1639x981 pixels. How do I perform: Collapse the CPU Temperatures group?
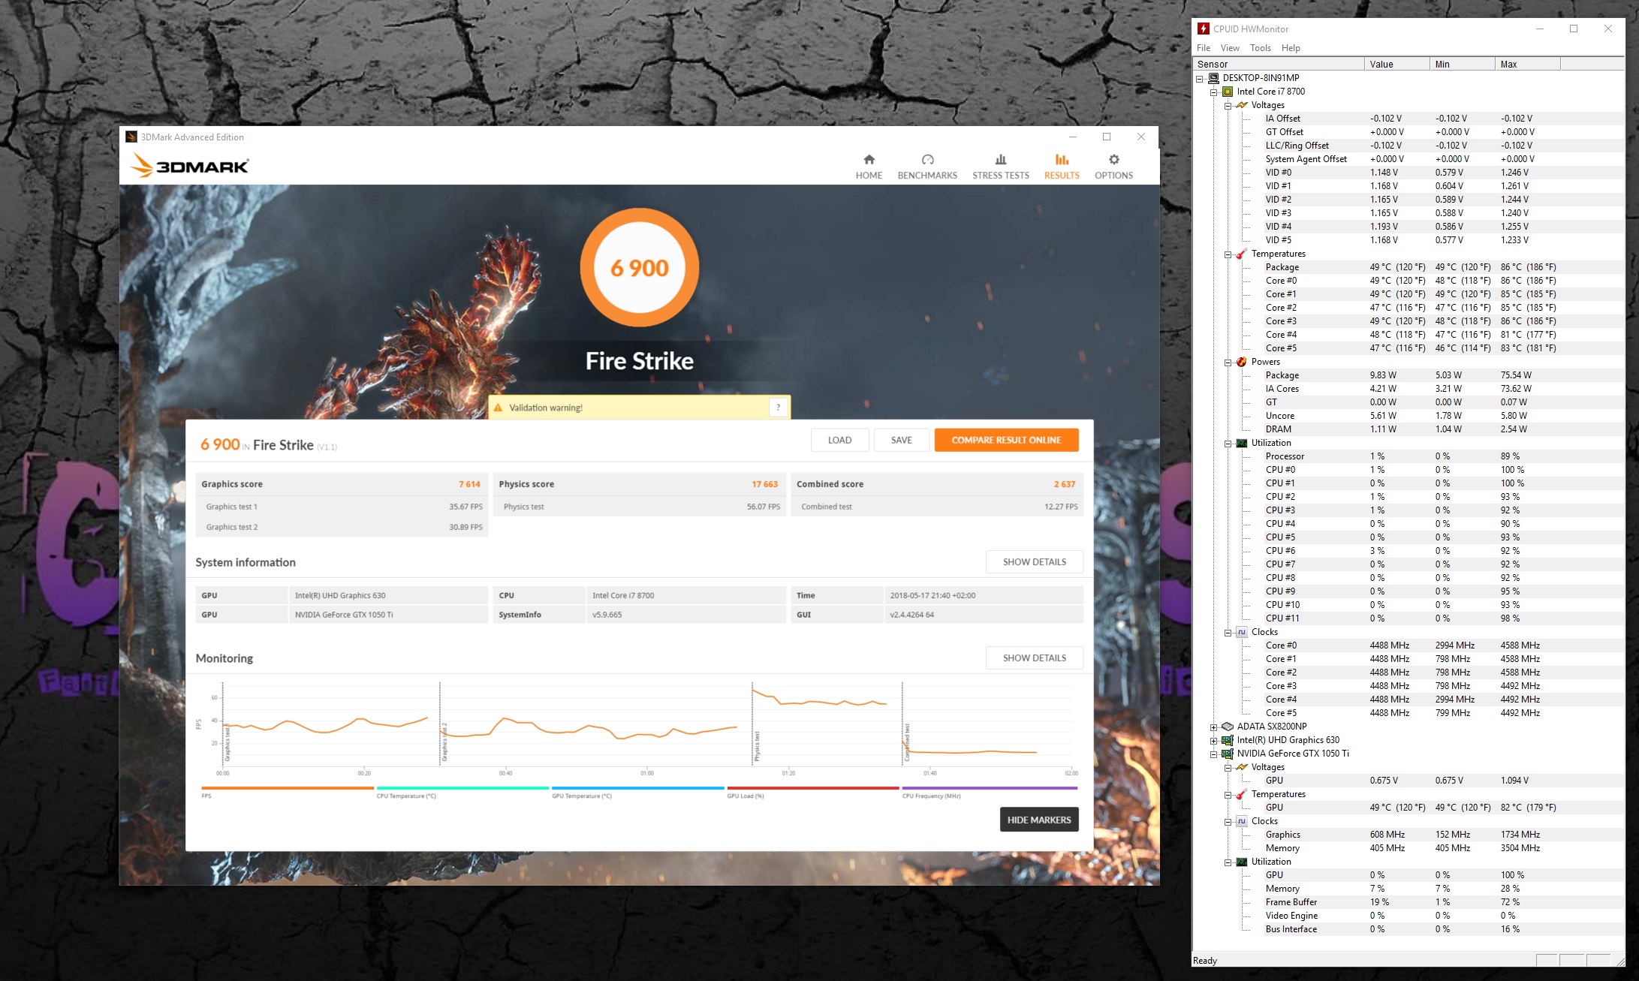[x=1228, y=254]
